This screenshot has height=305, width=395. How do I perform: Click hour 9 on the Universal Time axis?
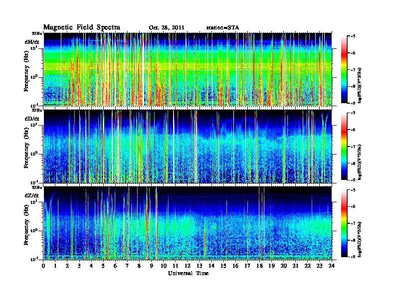coord(152,266)
